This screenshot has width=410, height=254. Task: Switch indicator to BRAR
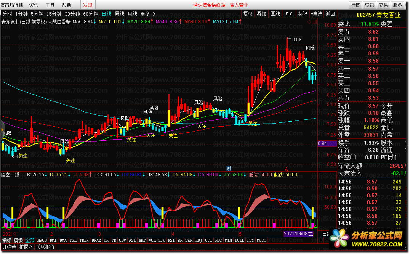click(96, 240)
